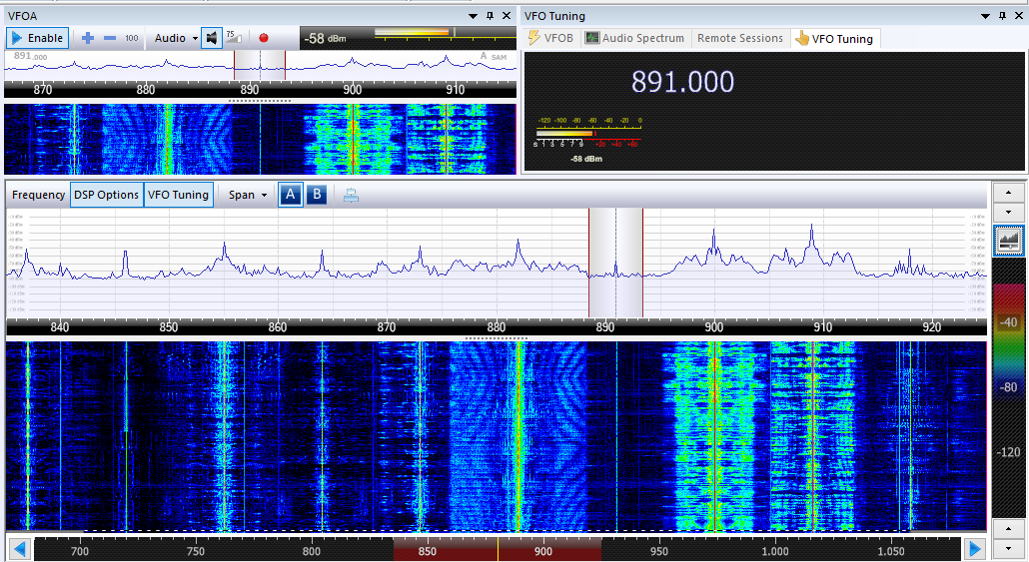Toggle the speaker mute button

[x=212, y=38]
